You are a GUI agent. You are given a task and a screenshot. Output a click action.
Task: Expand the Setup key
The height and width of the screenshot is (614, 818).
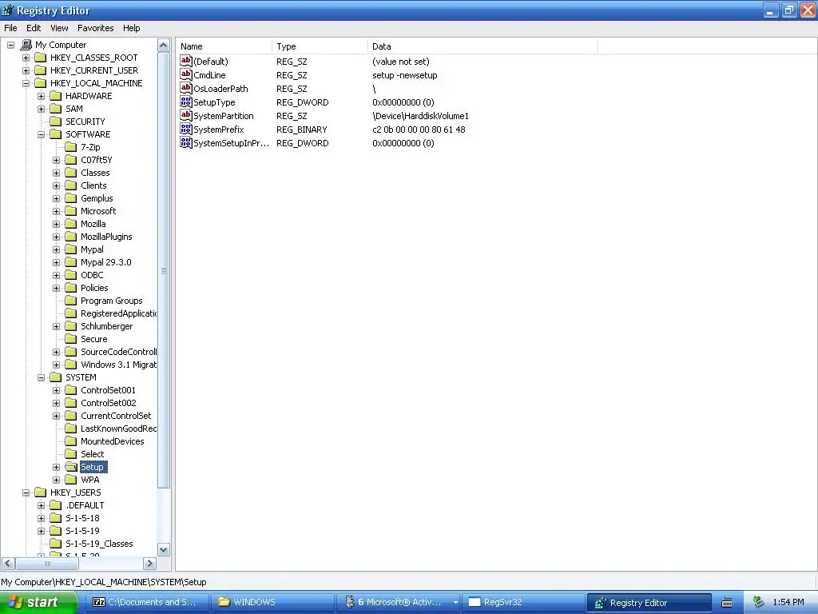pyautogui.click(x=57, y=467)
